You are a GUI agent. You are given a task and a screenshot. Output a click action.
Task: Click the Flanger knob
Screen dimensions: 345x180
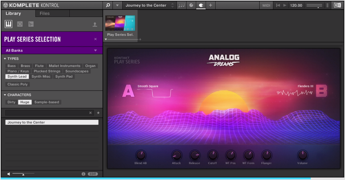pos(266,155)
